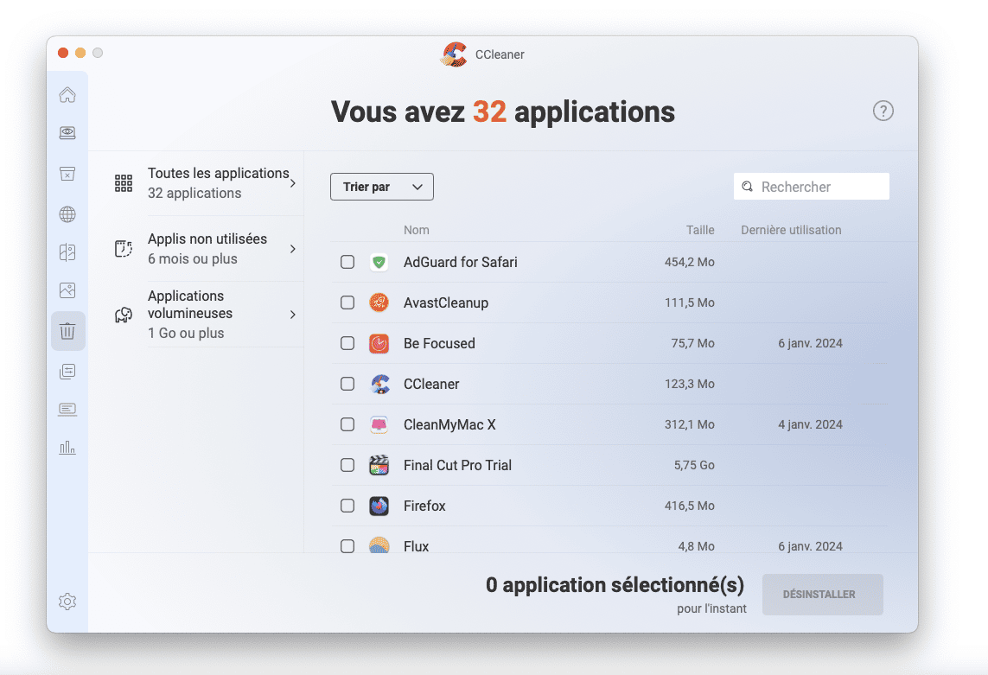The height and width of the screenshot is (675, 988).
Task: Check the AvastCleanup checkbox
Action: point(347,302)
